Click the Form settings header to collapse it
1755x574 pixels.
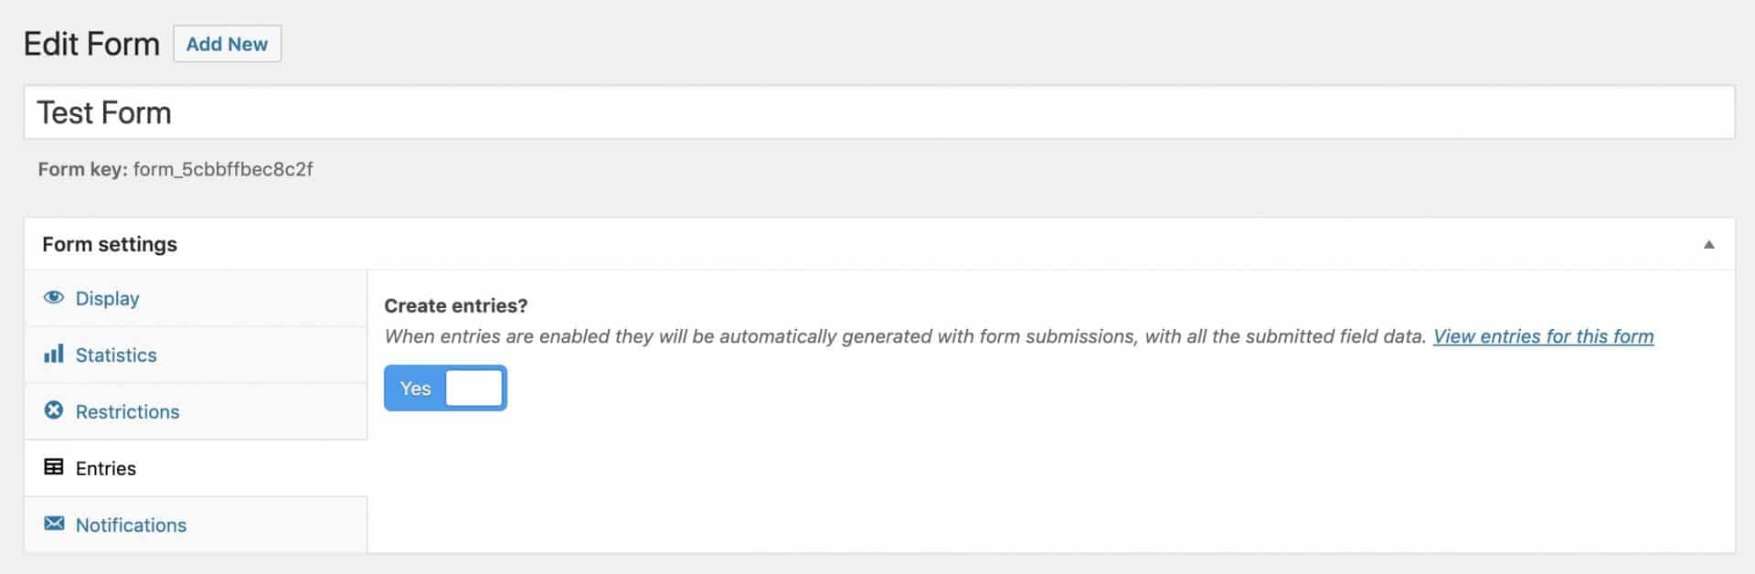pyautogui.click(x=109, y=244)
